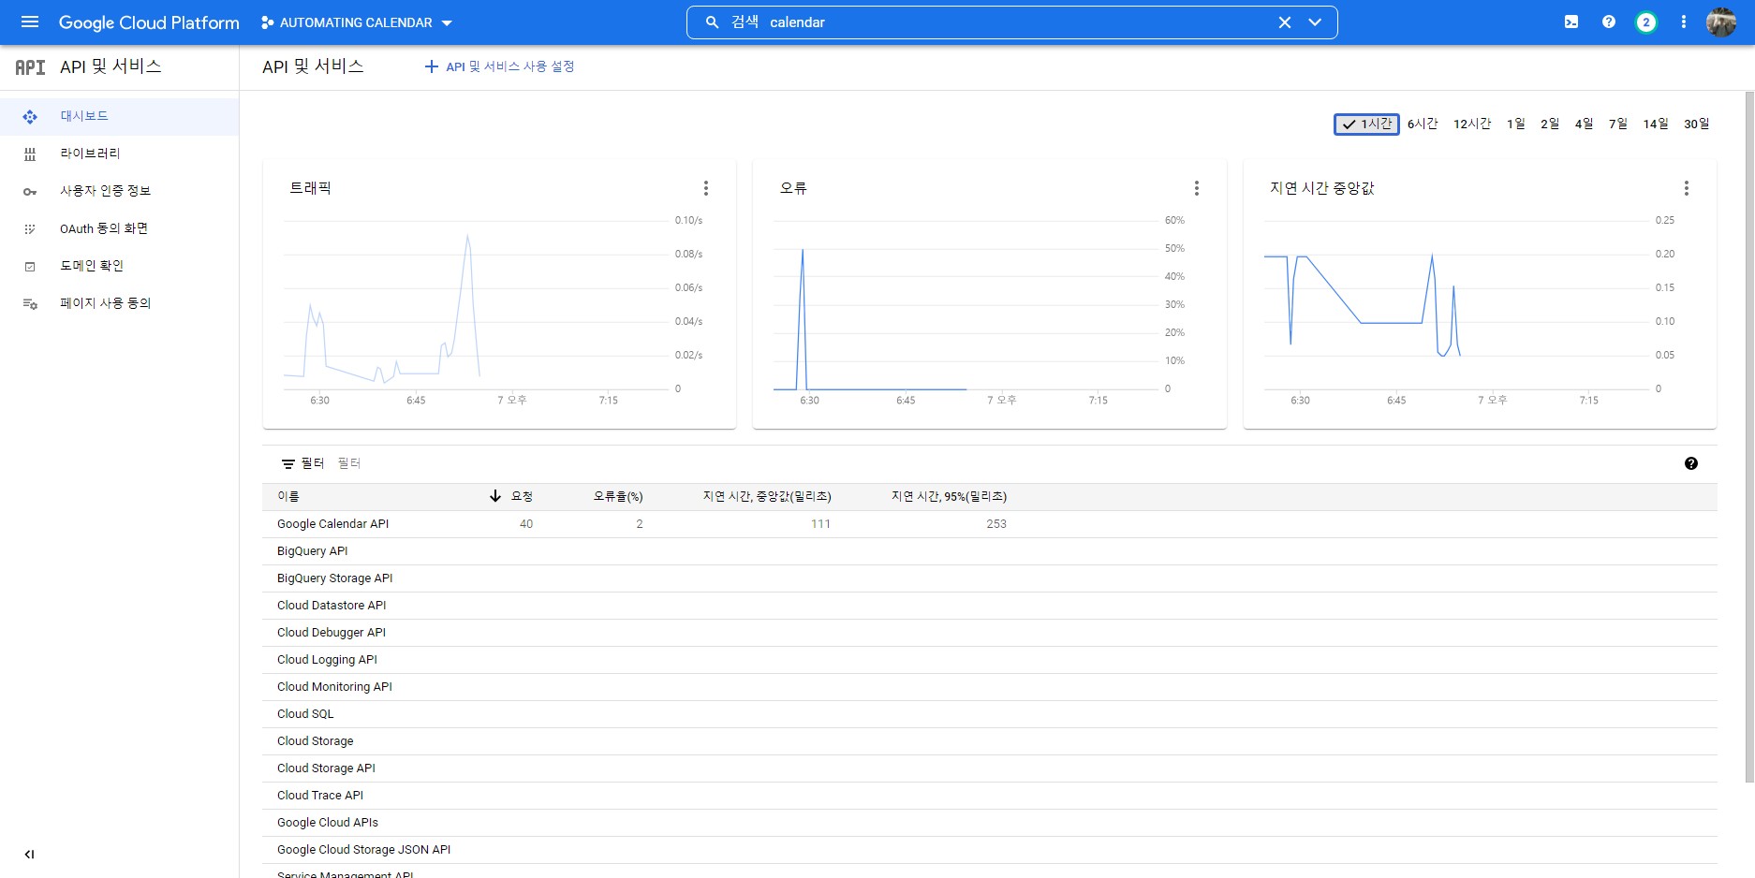The height and width of the screenshot is (878, 1755).
Task: Open the 대시보드 sidebar item
Action: [119, 116]
